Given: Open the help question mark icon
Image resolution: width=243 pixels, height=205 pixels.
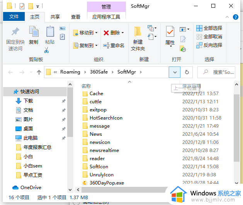Looking at the screenshot, I should (236, 17).
